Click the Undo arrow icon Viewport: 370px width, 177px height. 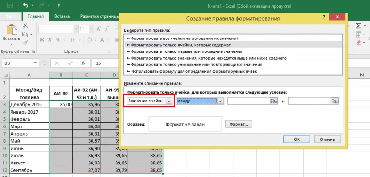coord(26,5)
